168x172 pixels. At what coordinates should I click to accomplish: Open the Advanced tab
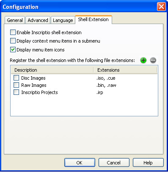(x=38, y=20)
